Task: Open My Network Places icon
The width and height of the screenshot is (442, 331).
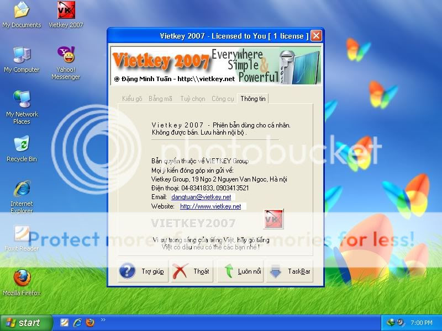Action: pos(22,108)
